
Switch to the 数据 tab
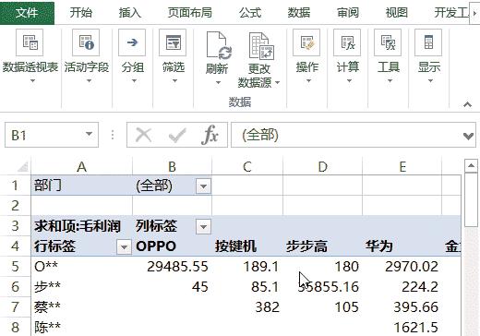coord(299,13)
